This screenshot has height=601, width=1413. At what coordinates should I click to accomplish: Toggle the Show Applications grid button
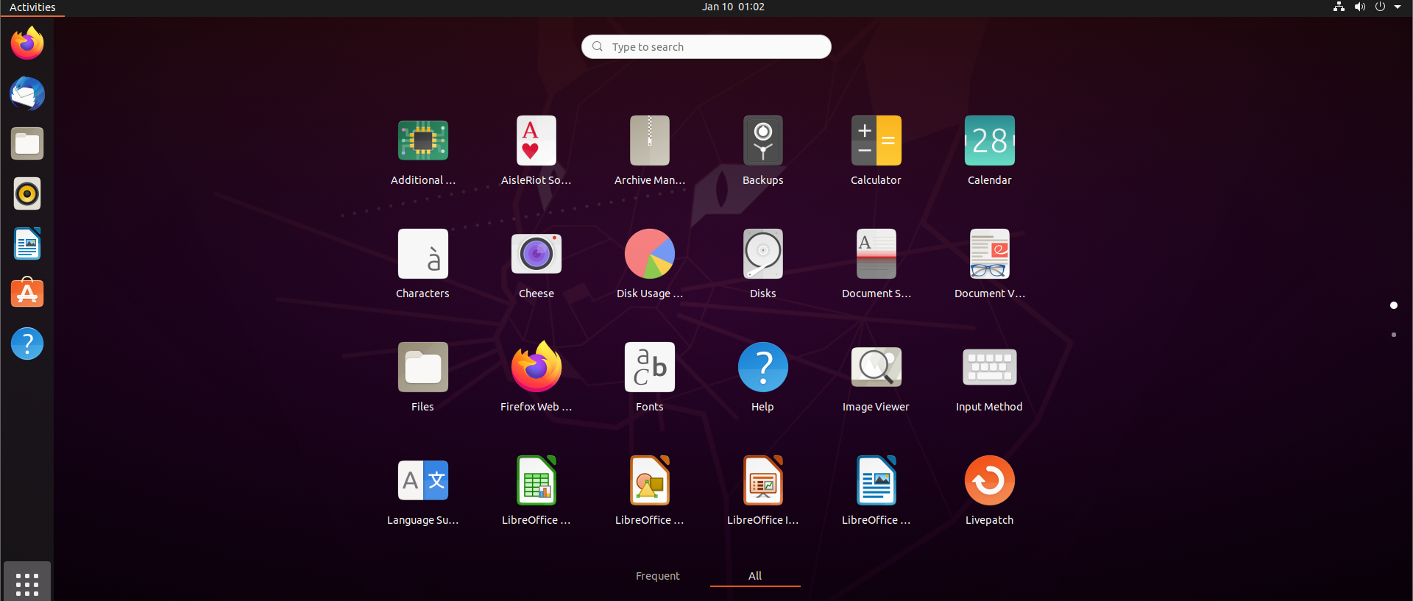(x=27, y=583)
